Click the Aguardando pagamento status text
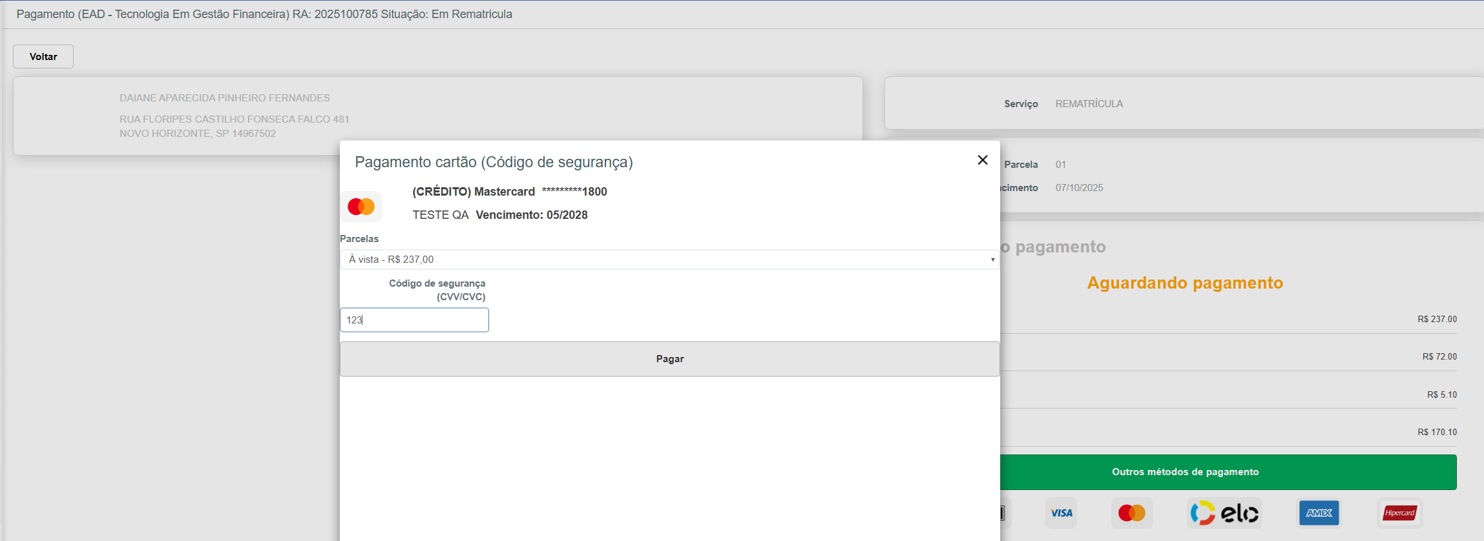 tap(1185, 283)
